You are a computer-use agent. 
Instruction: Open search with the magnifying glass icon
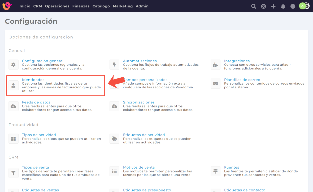click(x=254, y=6)
